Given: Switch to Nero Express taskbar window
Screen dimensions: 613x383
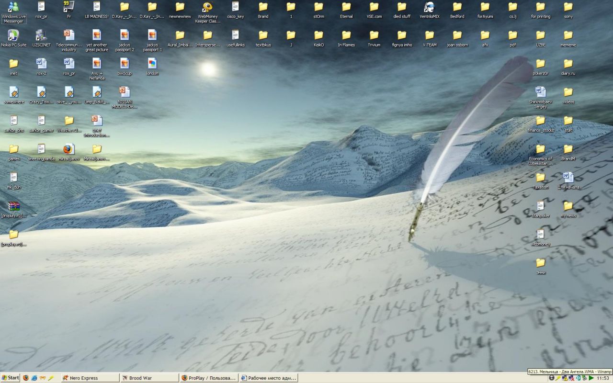Looking at the screenshot, I should tap(90, 378).
